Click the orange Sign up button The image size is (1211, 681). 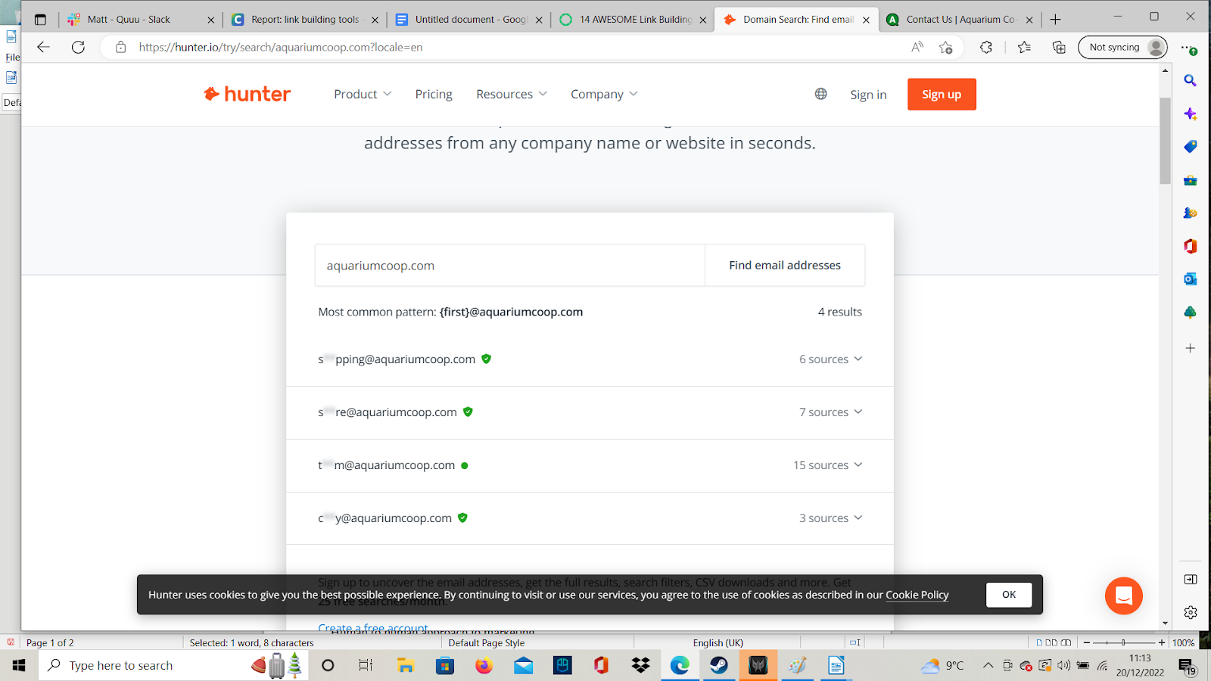942,95
